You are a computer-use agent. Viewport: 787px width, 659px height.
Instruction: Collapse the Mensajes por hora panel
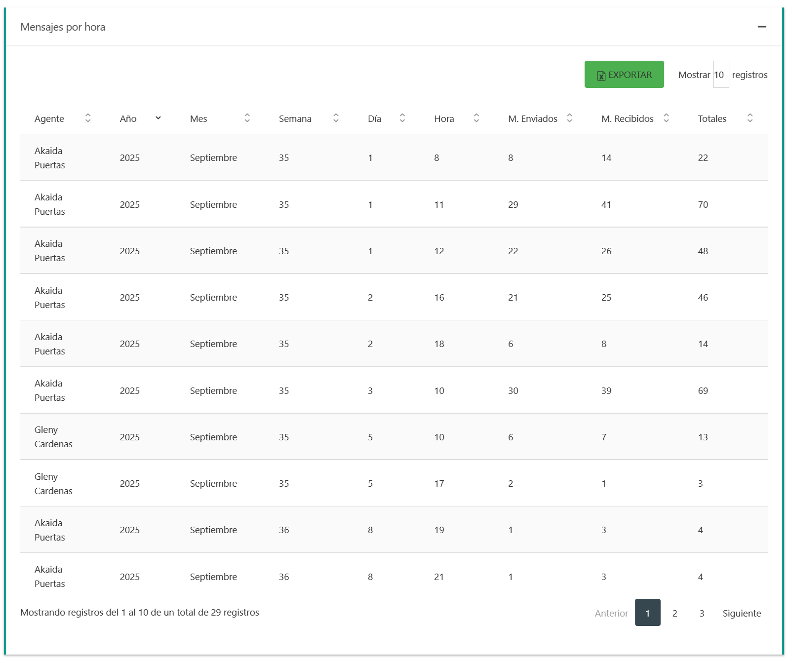pyautogui.click(x=761, y=27)
